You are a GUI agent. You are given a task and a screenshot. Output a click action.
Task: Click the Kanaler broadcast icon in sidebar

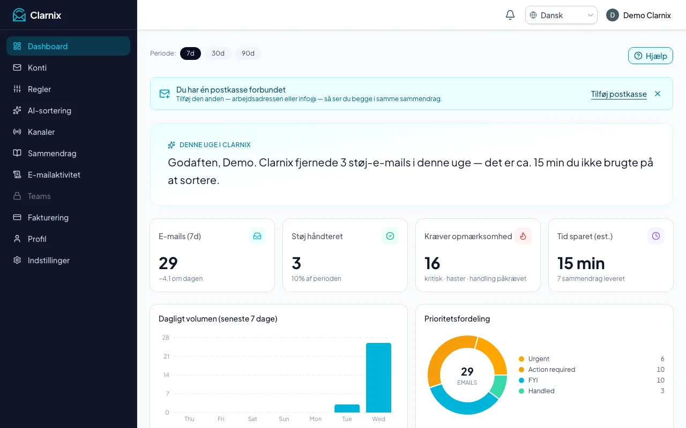pyautogui.click(x=17, y=132)
